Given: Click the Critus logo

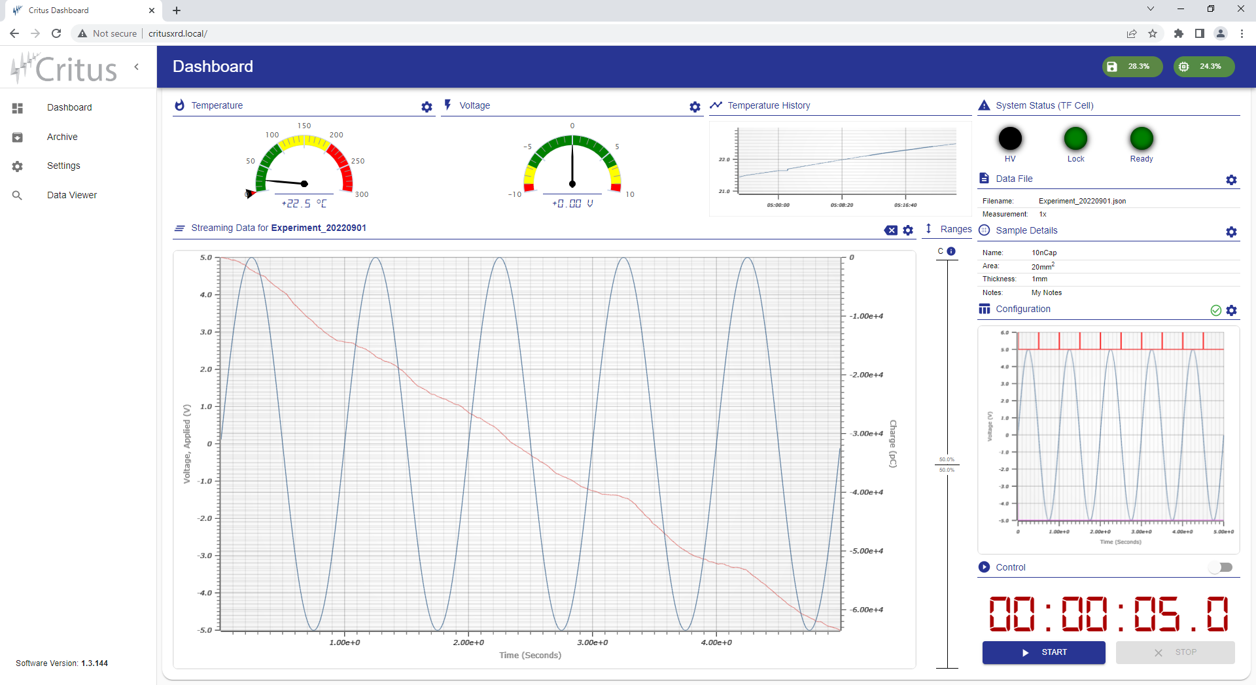Looking at the screenshot, I should 64,68.
